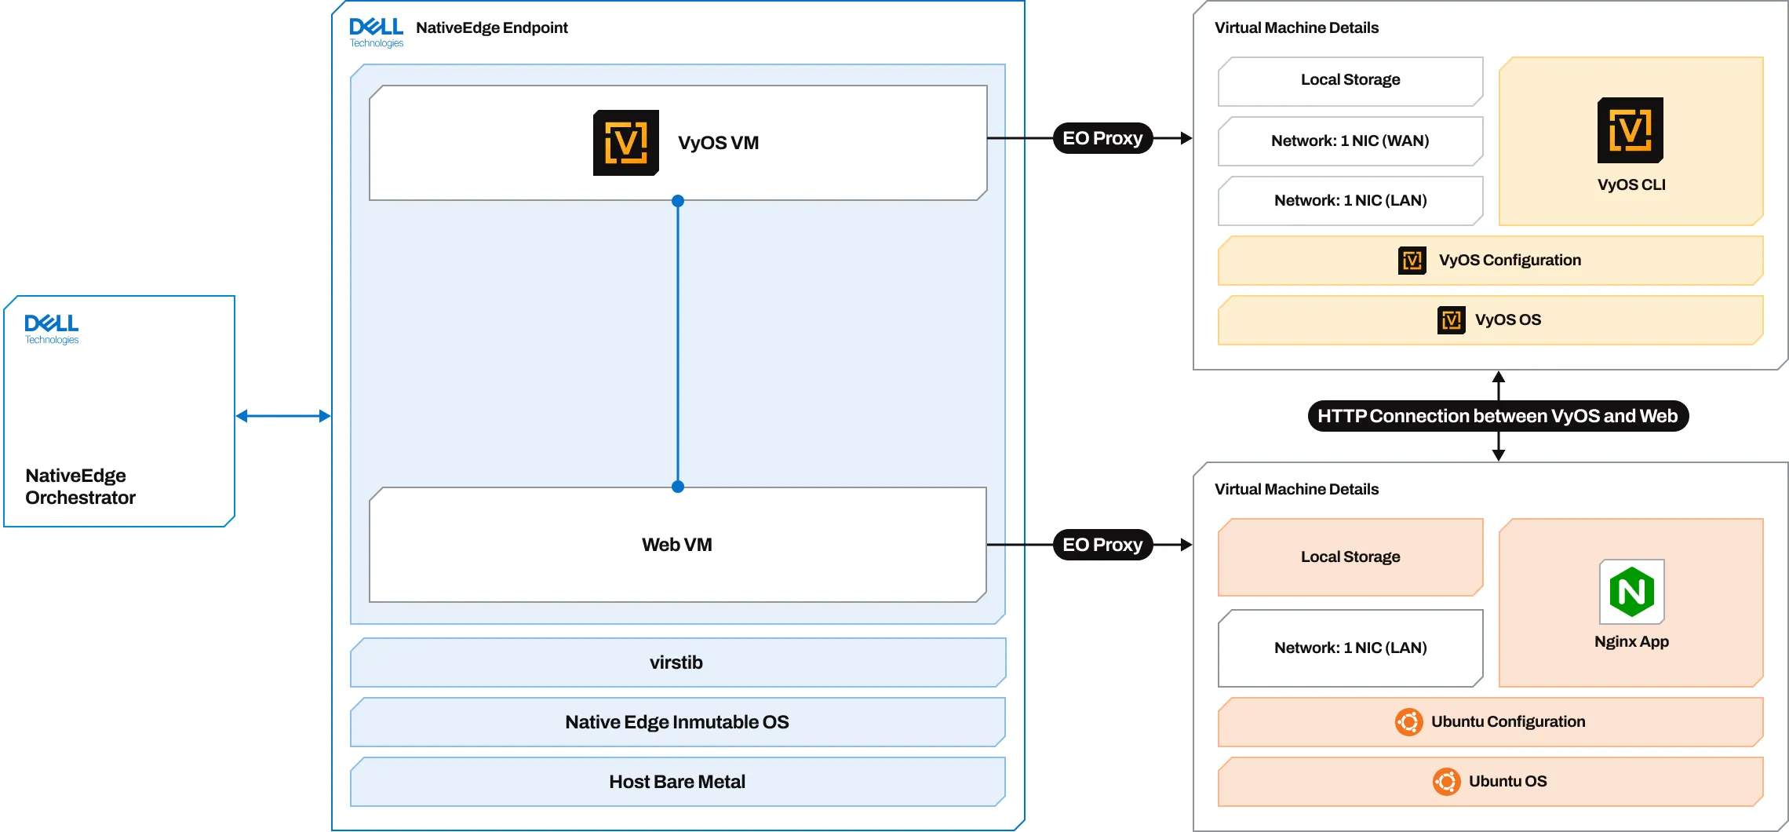Viewport: 1789px width, 832px height.
Task: Click the HTTP Connection between VyOS and Web label
Action: [x=1498, y=416]
